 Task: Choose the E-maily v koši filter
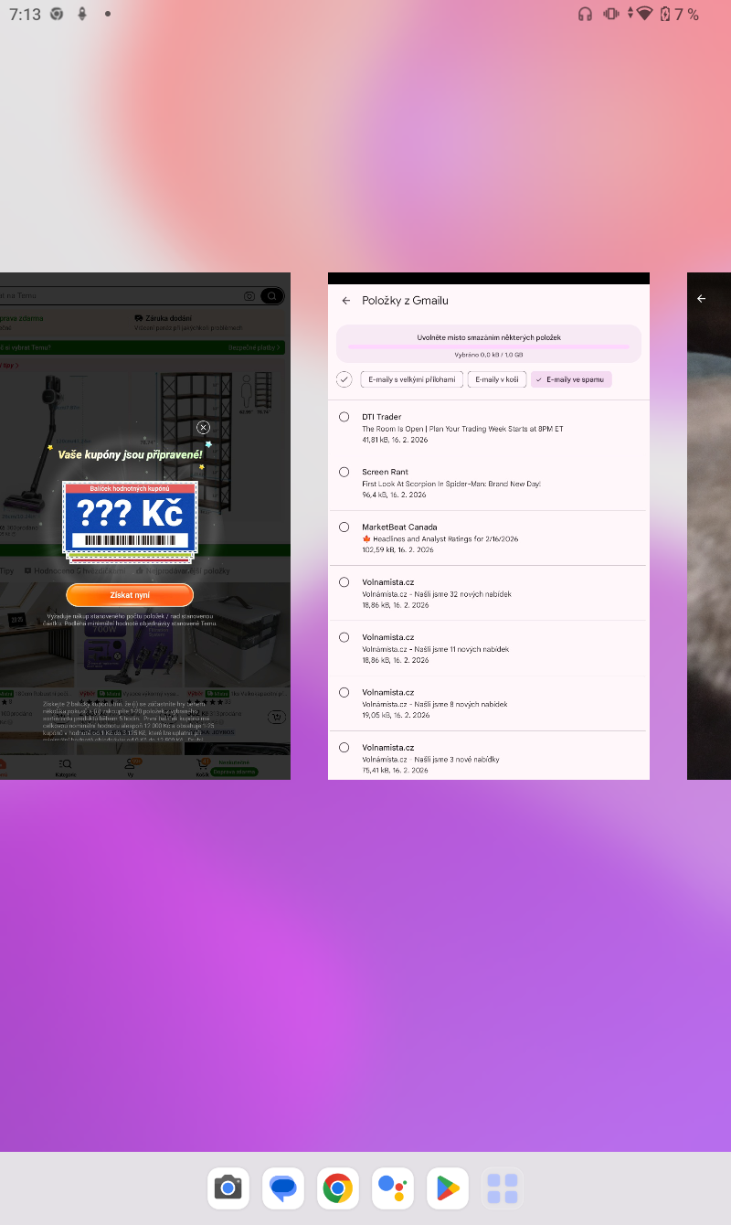pos(497,379)
